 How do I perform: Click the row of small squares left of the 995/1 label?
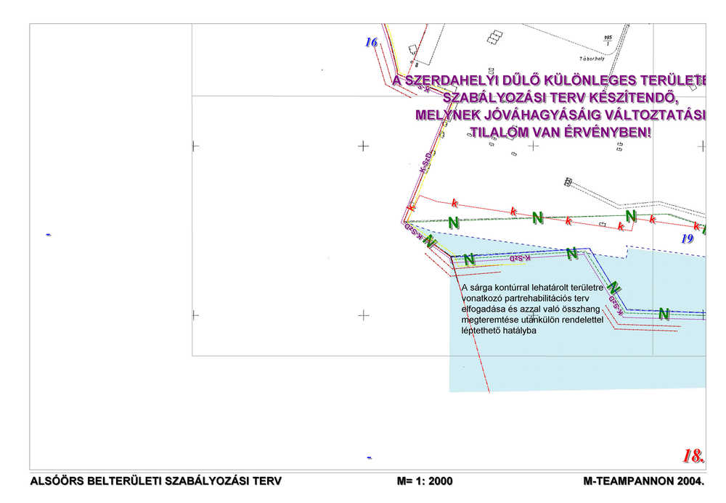click(x=495, y=37)
